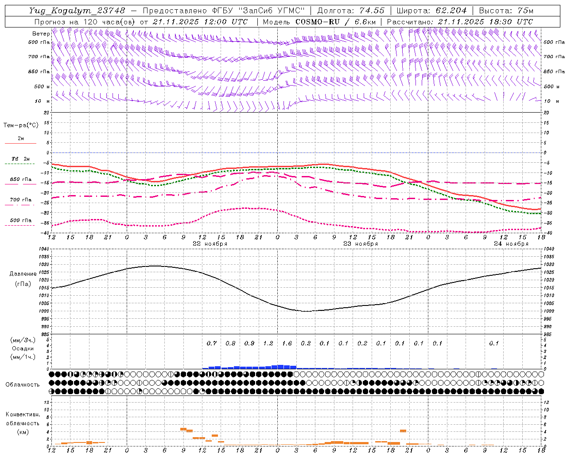Click the 22 ноября date label

tap(210, 244)
